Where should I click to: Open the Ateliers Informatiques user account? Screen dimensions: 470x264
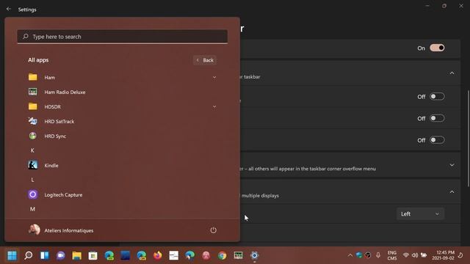tap(61, 230)
